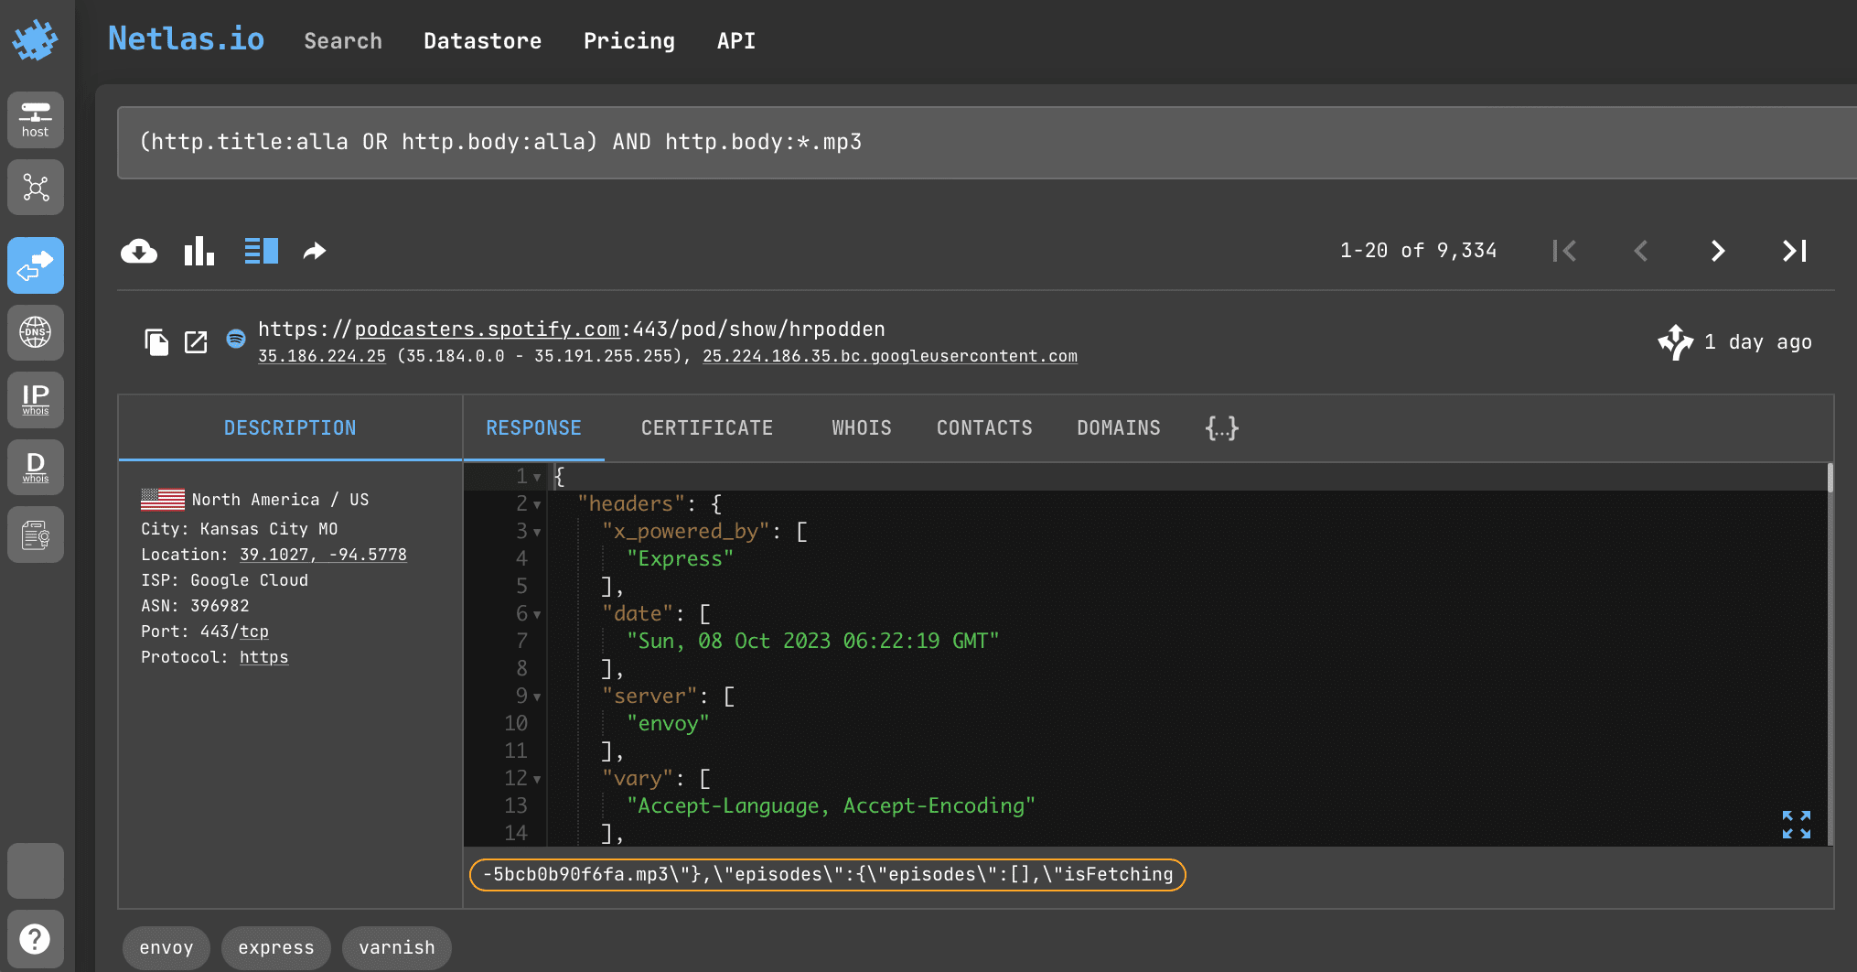
Task: Collapse the vary array on line 12
Action: click(x=537, y=779)
